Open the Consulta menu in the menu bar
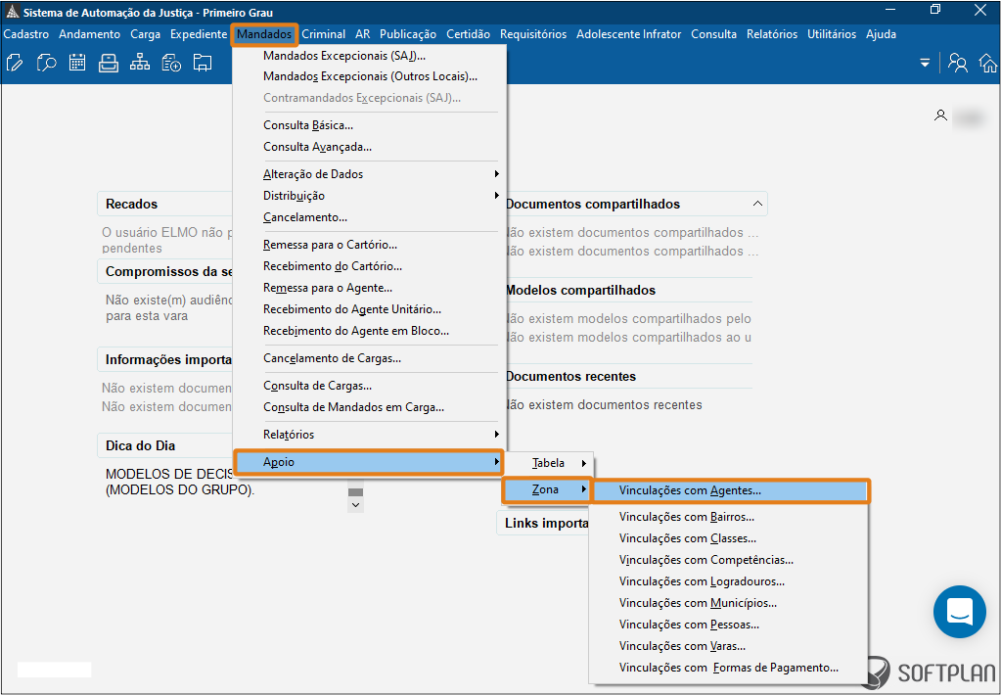 [x=713, y=34]
